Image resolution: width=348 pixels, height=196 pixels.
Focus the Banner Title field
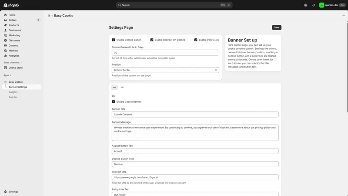point(195,115)
